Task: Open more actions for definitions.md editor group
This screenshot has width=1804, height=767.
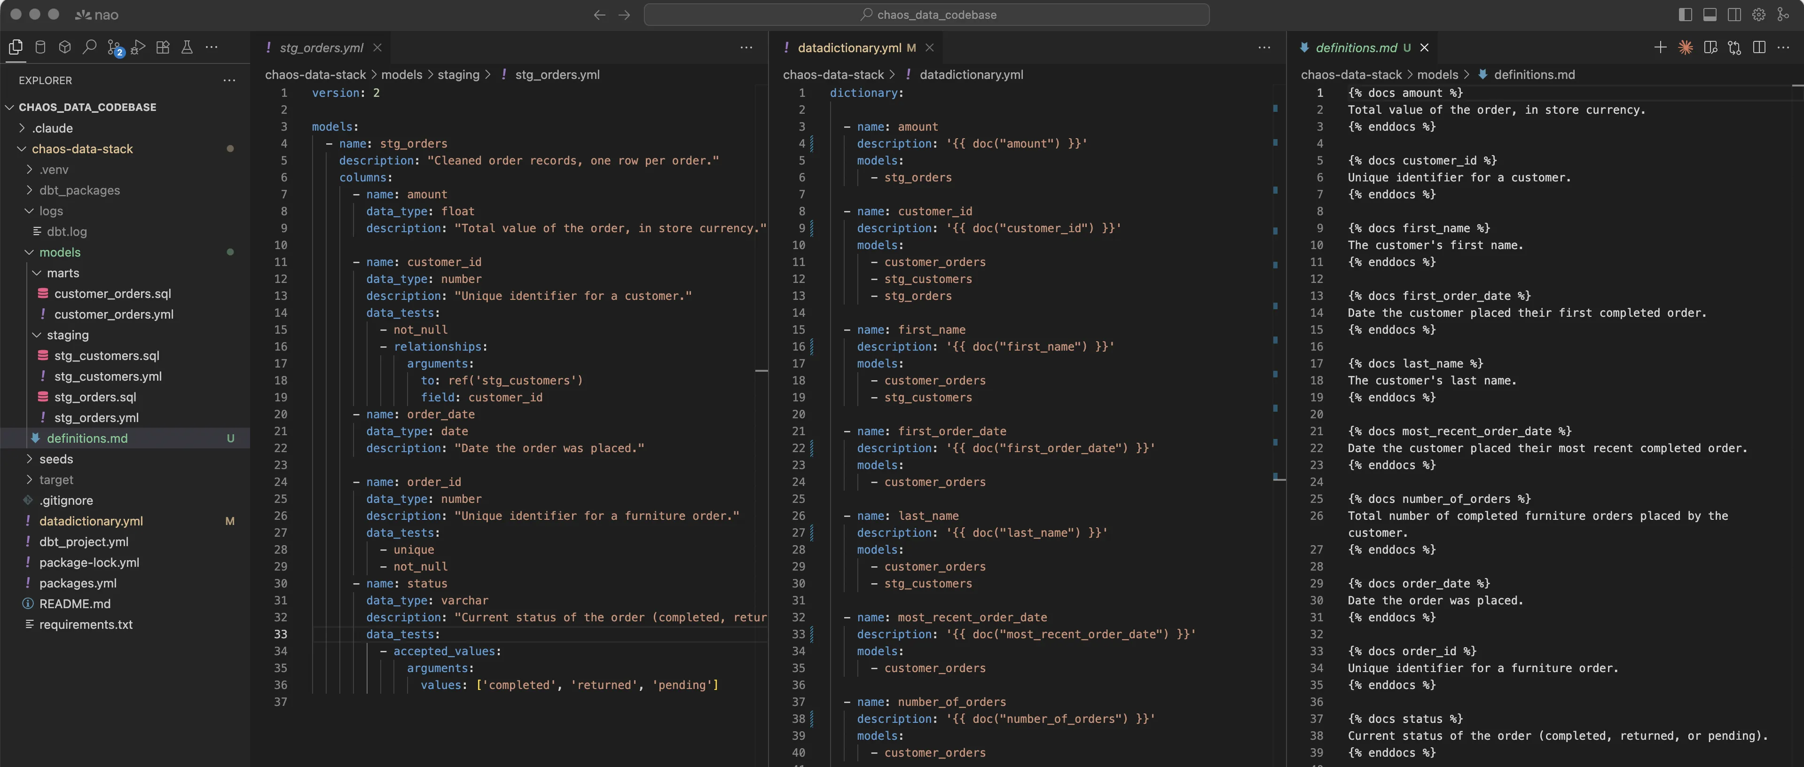Action: tap(1784, 47)
